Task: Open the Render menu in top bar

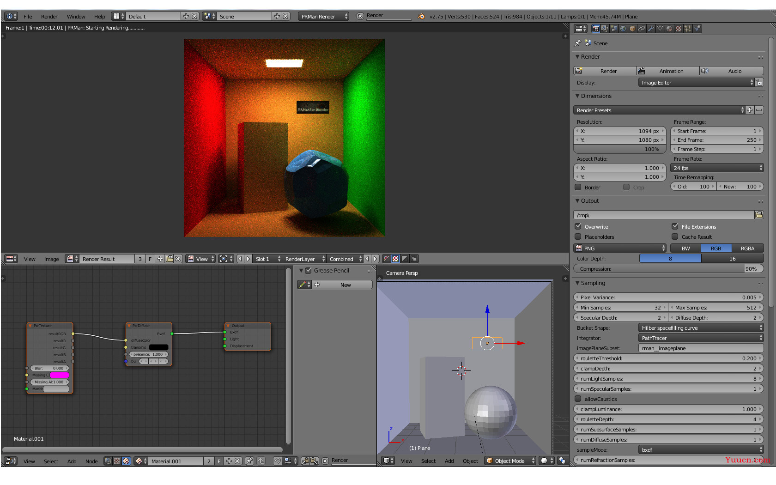Action: click(x=49, y=16)
